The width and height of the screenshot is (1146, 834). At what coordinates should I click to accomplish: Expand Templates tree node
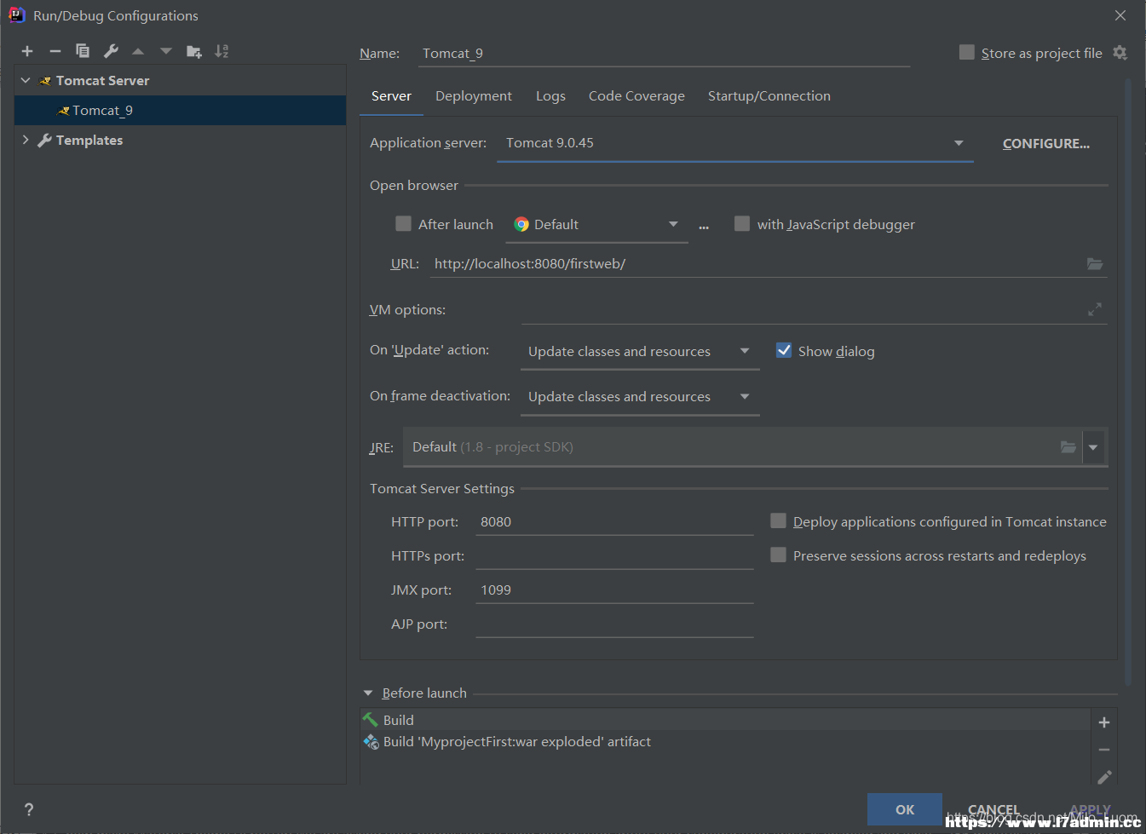coord(26,140)
